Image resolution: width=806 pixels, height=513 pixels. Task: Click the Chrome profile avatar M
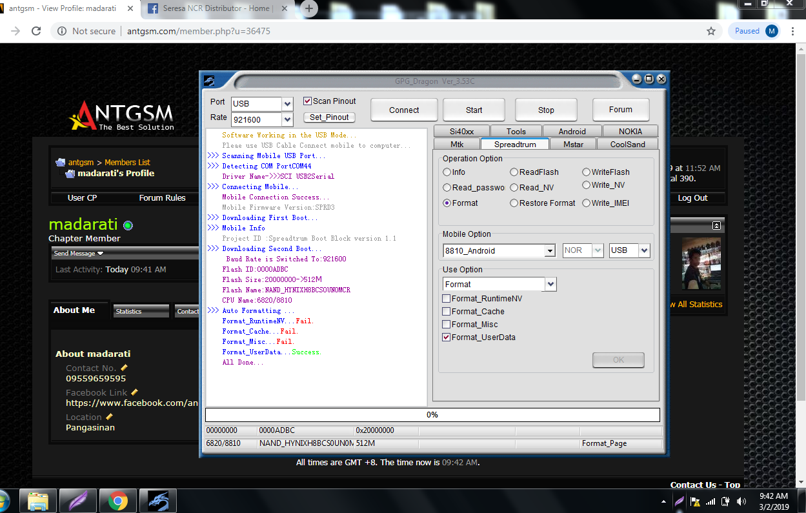pyautogui.click(x=772, y=31)
